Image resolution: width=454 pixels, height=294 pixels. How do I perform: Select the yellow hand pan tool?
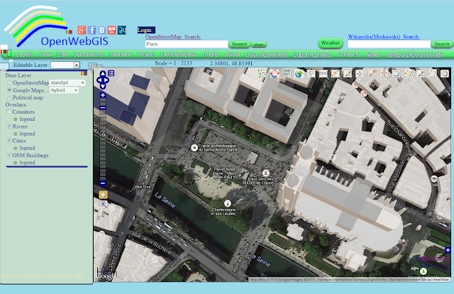pos(103,195)
